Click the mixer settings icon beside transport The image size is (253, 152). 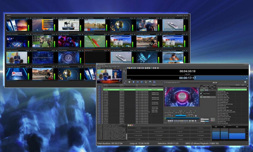154,82
